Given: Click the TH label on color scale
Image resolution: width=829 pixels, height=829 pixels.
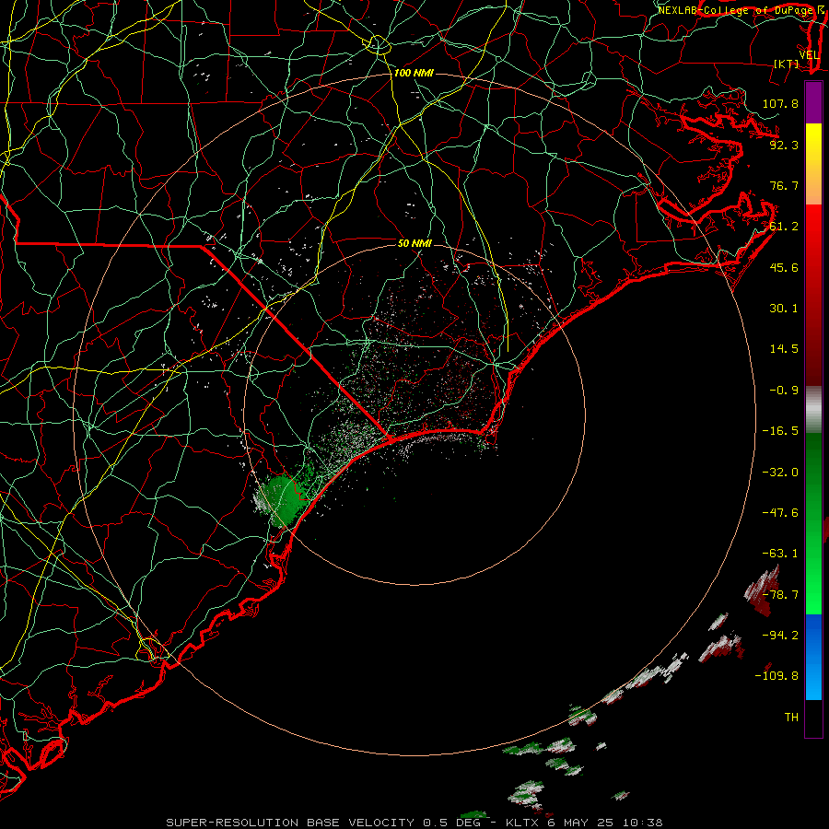Looking at the screenshot, I should pos(791,718).
